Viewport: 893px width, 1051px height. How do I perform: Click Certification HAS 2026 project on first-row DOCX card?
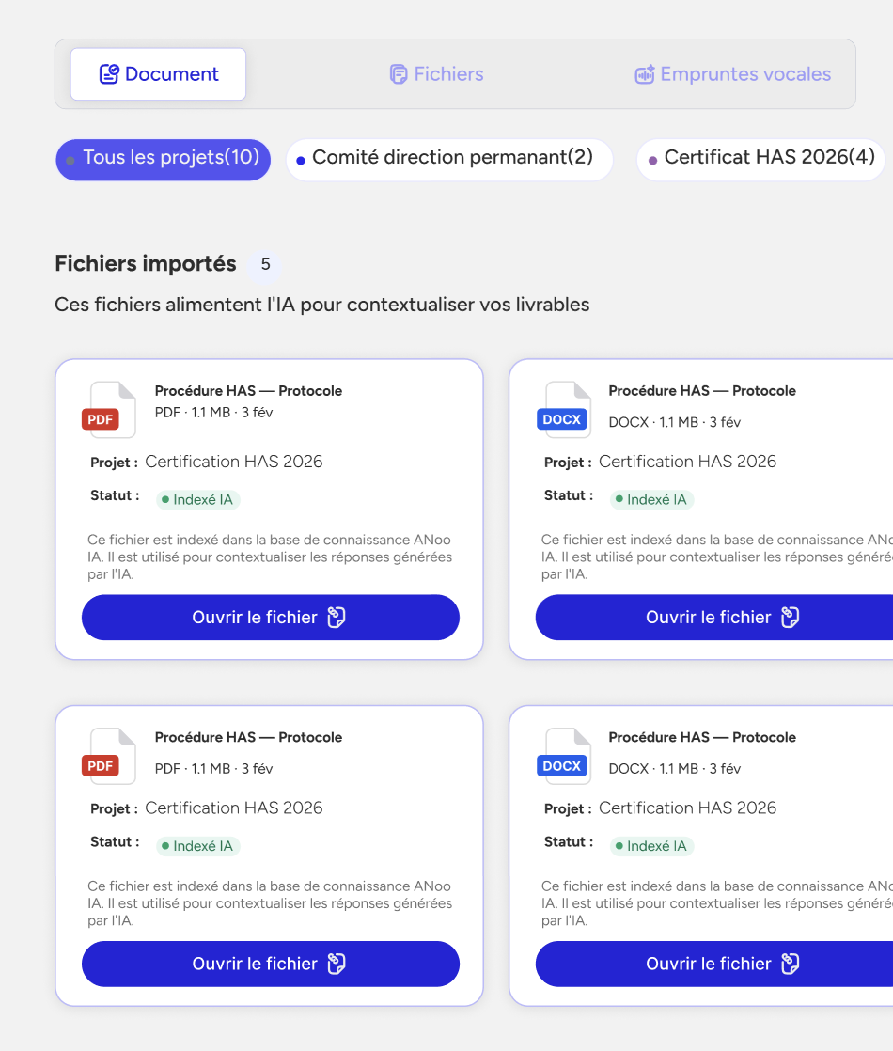click(687, 462)
